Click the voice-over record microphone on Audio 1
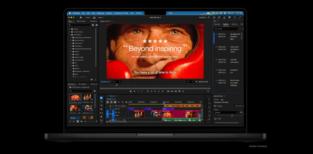 coord(124,120)
